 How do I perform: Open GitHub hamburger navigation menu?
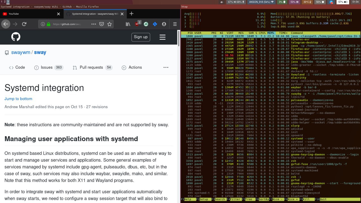(x=162, y=37)
